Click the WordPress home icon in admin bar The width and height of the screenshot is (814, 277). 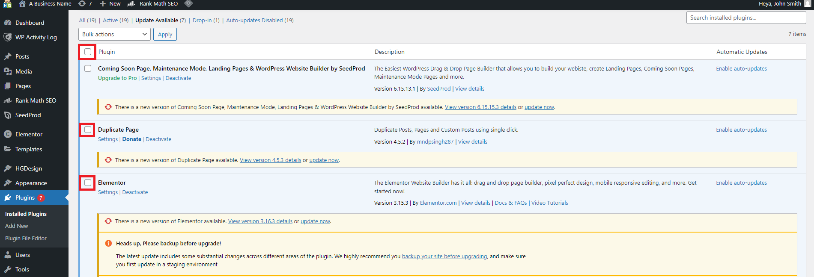point(22,4)
